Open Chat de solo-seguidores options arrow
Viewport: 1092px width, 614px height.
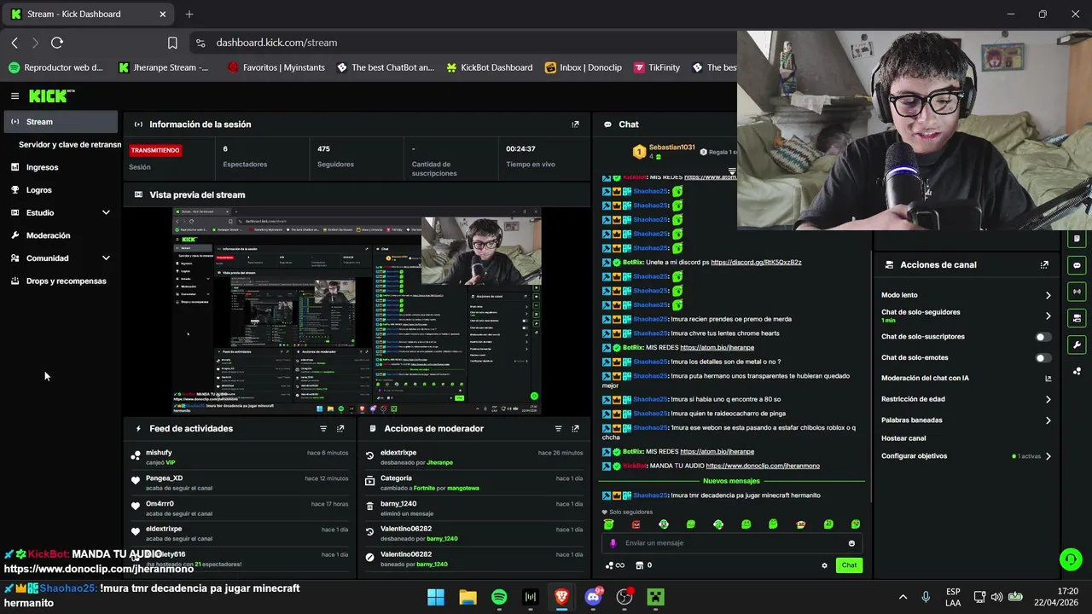pyautogui.click(x=1048, y=316)
